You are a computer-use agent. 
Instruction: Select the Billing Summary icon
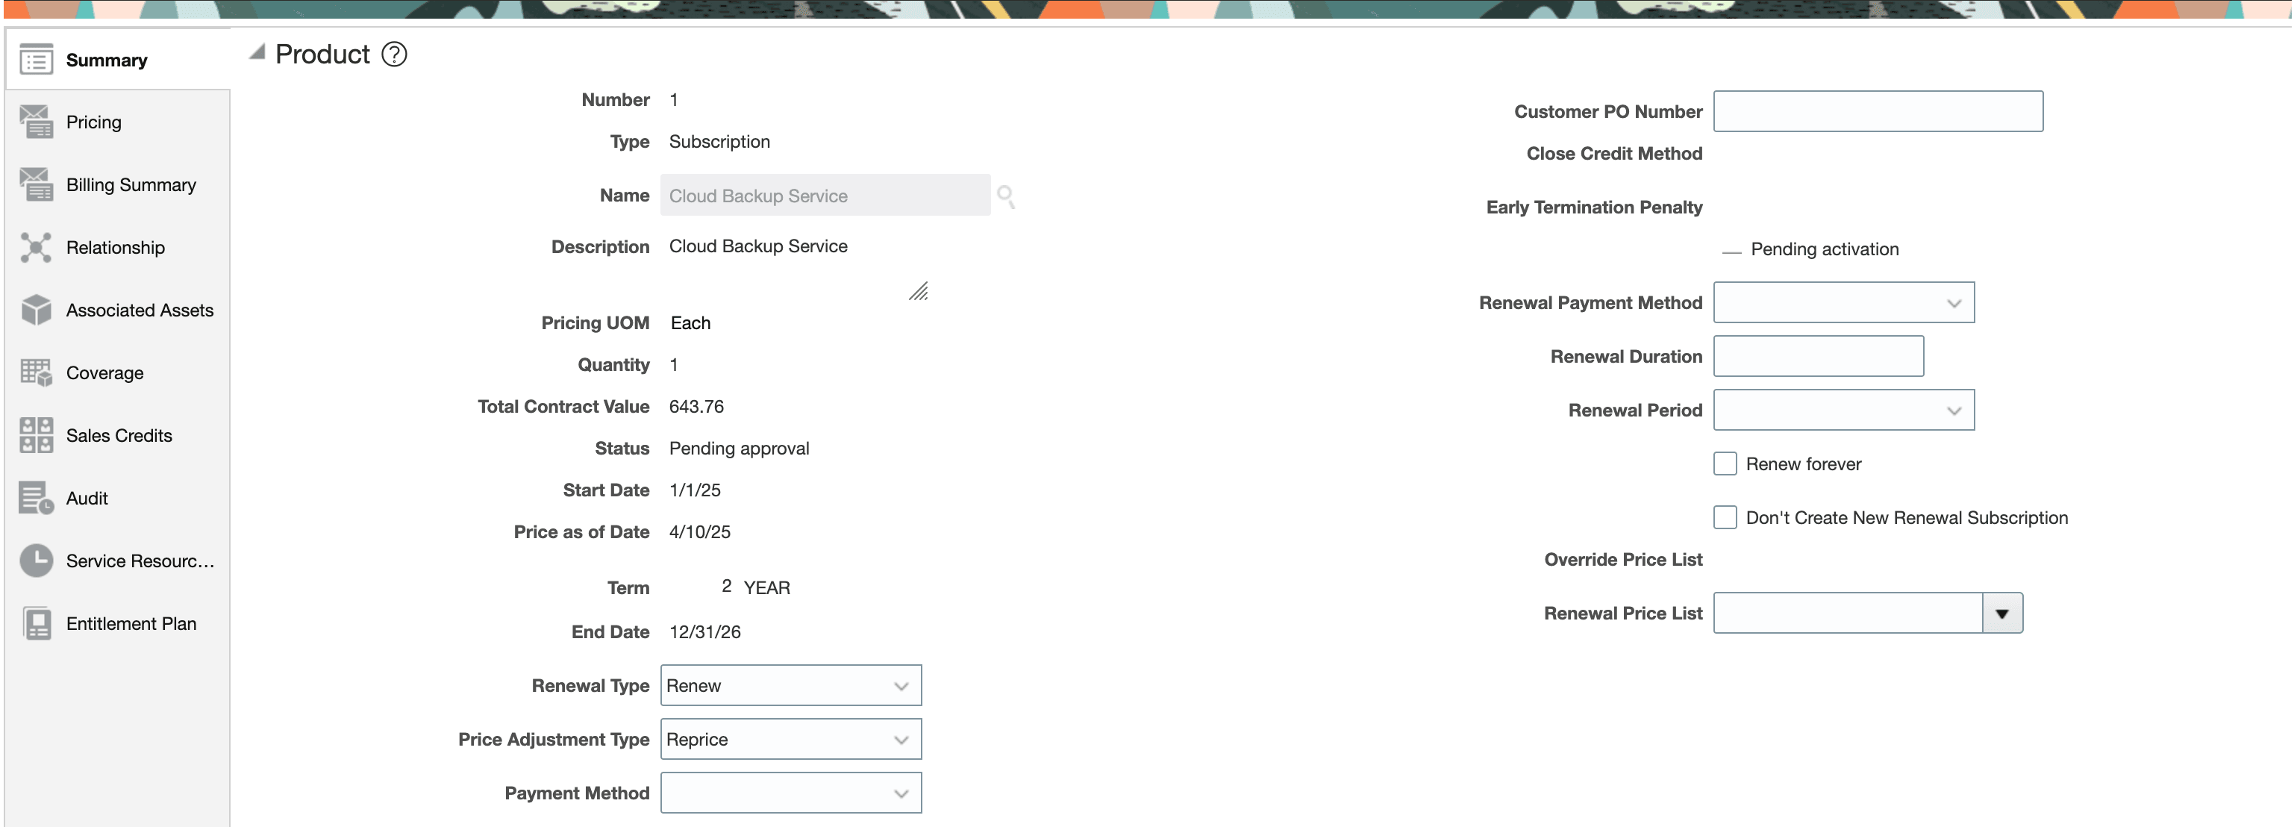click(36, 184)
